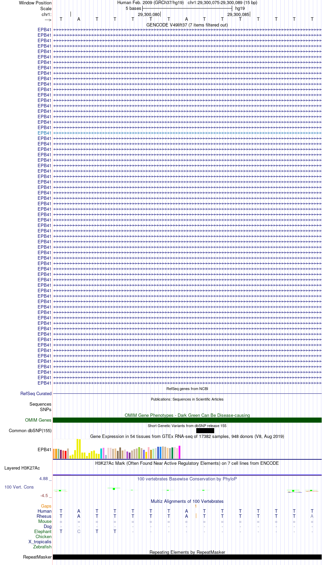This screenshot has height=565, width=322.
Task: Click the PhyloP conservation track title
Action: pos(187,479)
